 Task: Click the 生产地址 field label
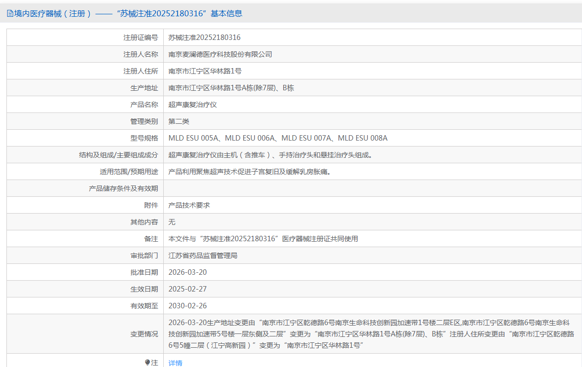144,88
